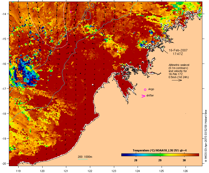
Task: Click the '124' longitude axis label
Action: click(138, 171)
